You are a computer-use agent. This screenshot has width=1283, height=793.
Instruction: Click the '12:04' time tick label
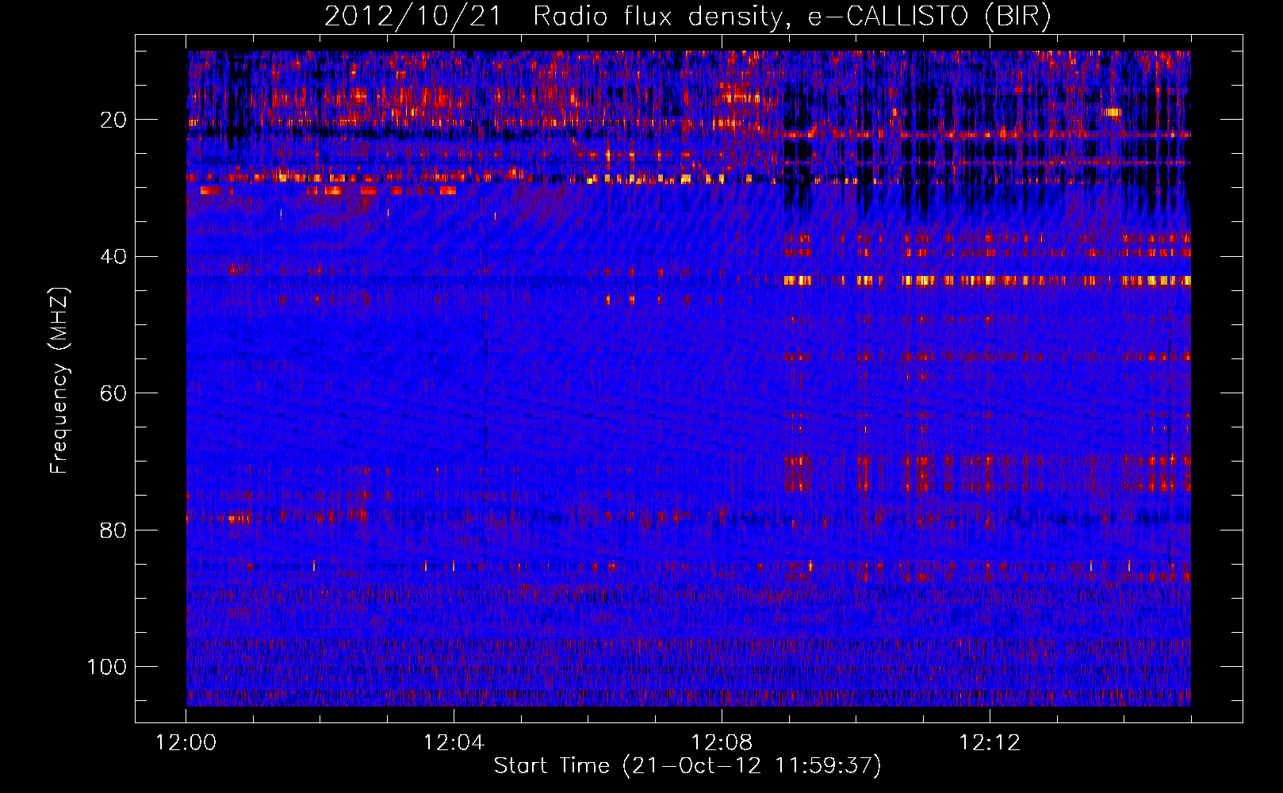click(x=454, y=743)
